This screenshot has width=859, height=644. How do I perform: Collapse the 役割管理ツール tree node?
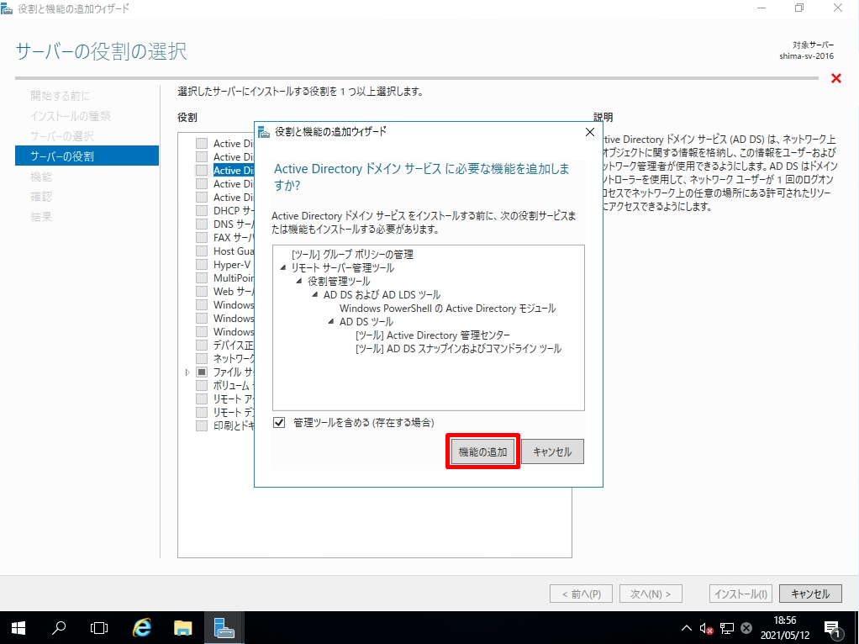click(x=298, y=281)
